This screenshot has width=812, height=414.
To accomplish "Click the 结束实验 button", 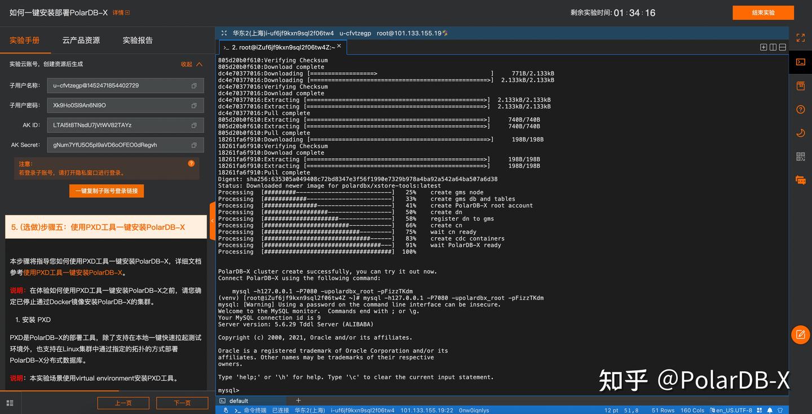I will pos(763,12).
